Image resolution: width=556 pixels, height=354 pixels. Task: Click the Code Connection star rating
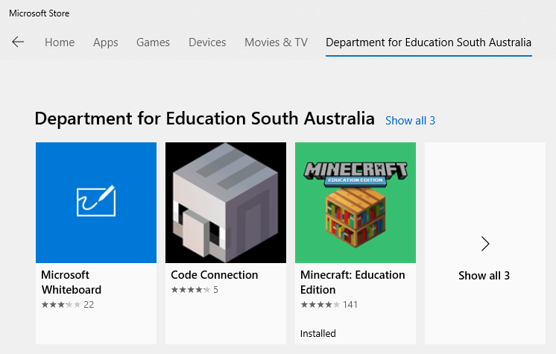(195, 290)
